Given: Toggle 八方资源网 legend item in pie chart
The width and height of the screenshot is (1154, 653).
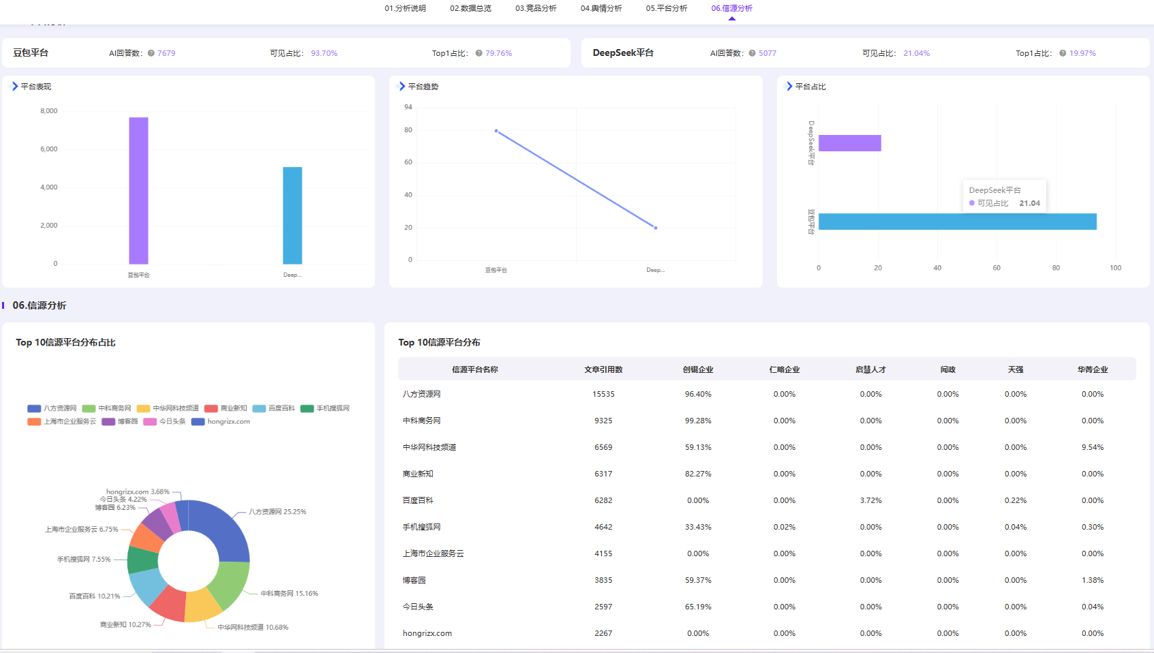Looking at the screenshot, I should pyautogui.click(x=52, y=408).
